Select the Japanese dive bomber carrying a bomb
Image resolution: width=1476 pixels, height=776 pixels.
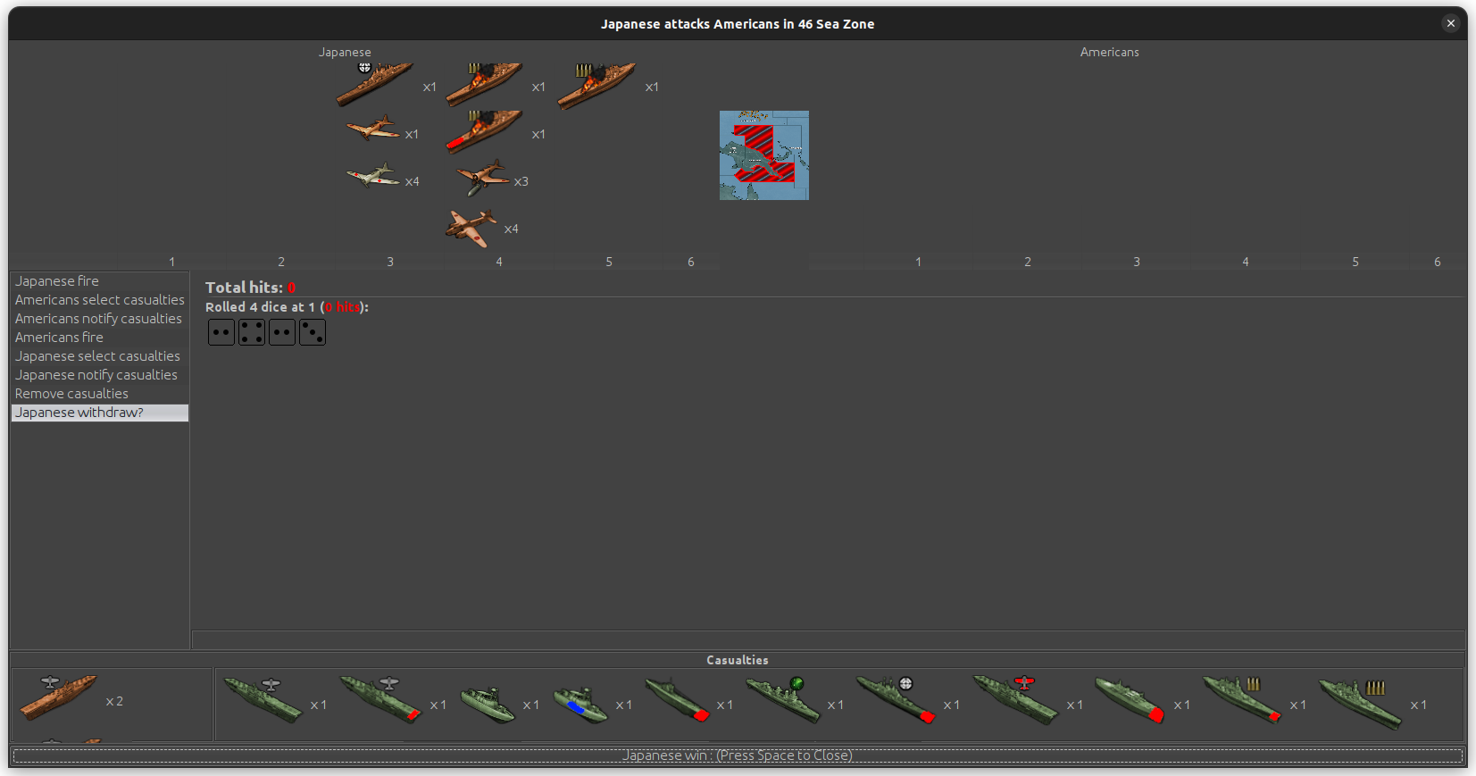click(483, 178)
